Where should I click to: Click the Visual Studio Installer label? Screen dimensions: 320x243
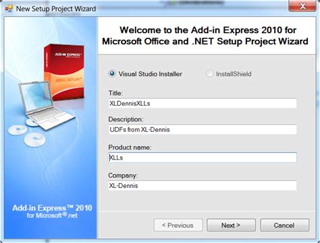(151, 74)
